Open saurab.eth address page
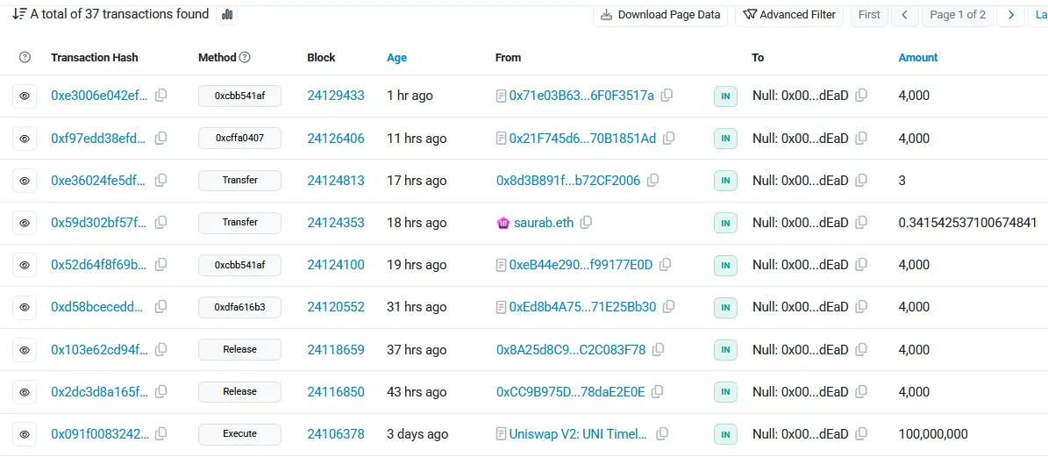1048x457 pixels. (x=544, y=223)
